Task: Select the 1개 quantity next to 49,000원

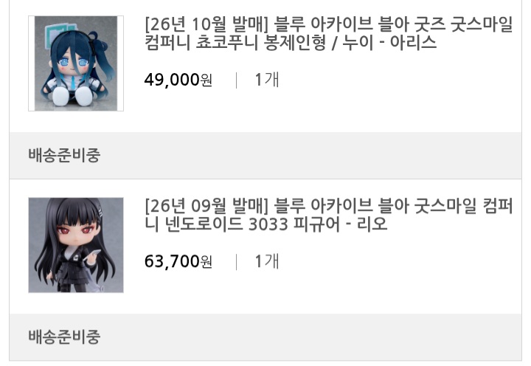Action: (267, 80)
